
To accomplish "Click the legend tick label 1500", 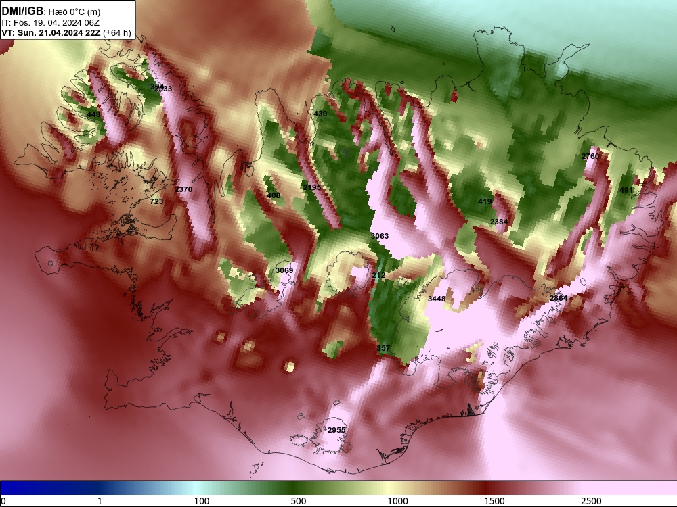I will click(494, 501).
